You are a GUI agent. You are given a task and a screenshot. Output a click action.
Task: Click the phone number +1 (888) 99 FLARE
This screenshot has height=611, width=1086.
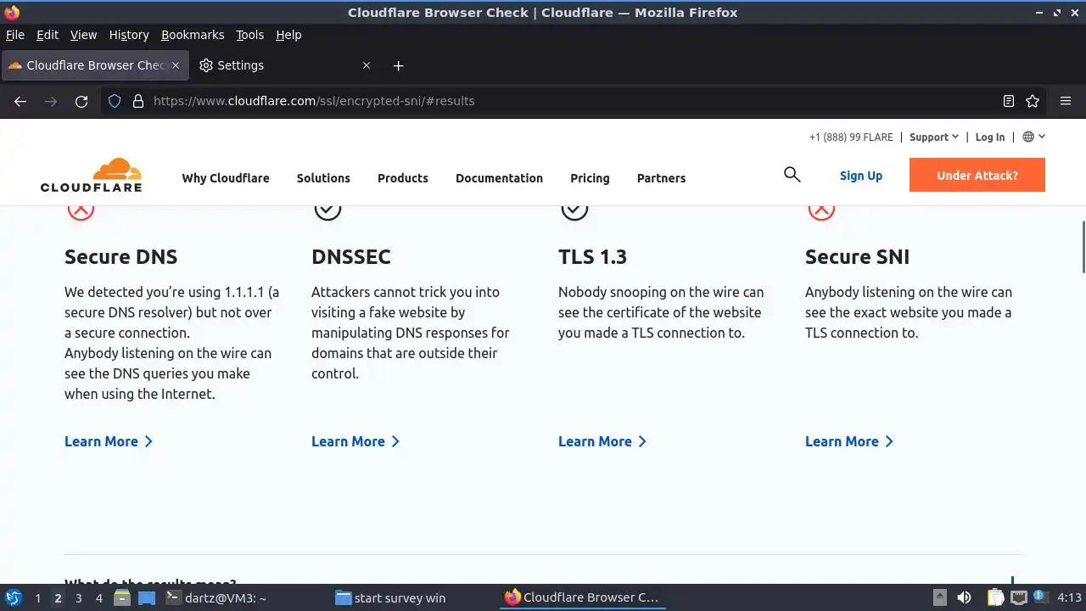click(x=851, y=137)
